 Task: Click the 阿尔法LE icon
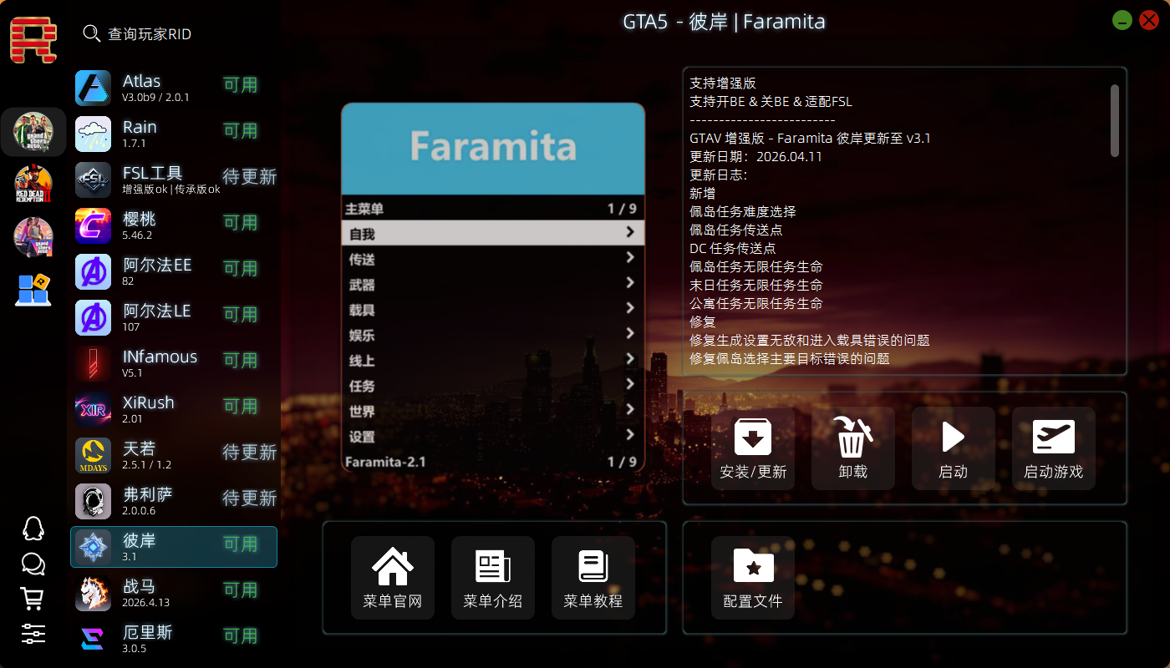tap(93, 317)
